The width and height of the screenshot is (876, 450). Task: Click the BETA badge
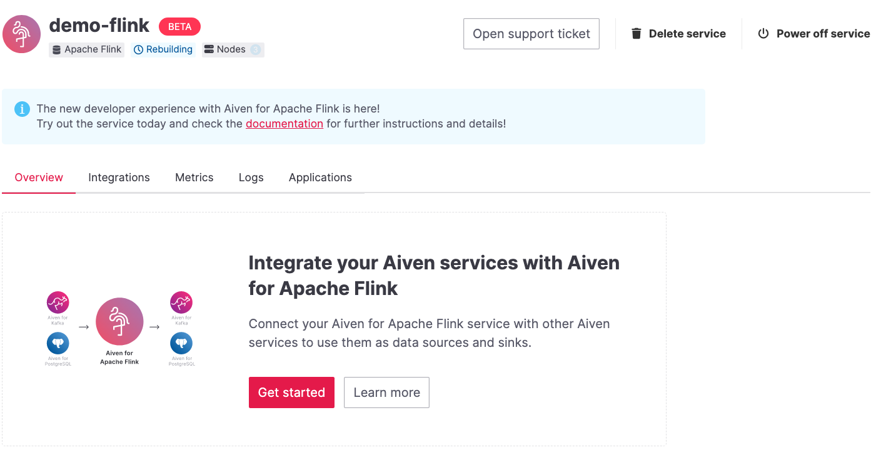click(x=179, y=27)
